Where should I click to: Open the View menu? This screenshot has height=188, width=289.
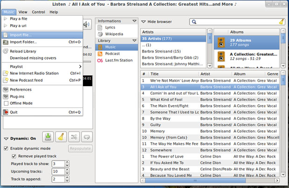(x=23, y=12)
